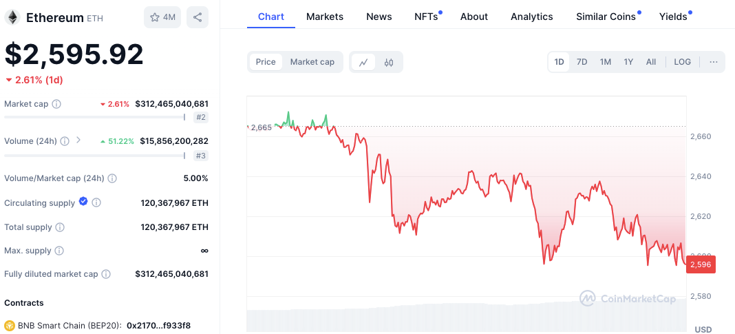Image resolution: width=735 pixels, height=334 pixels.
Task: Click the volume rank slider bar
Action: point(95,155)
